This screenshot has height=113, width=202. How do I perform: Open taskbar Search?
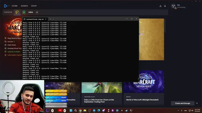[x=76, y=110]
